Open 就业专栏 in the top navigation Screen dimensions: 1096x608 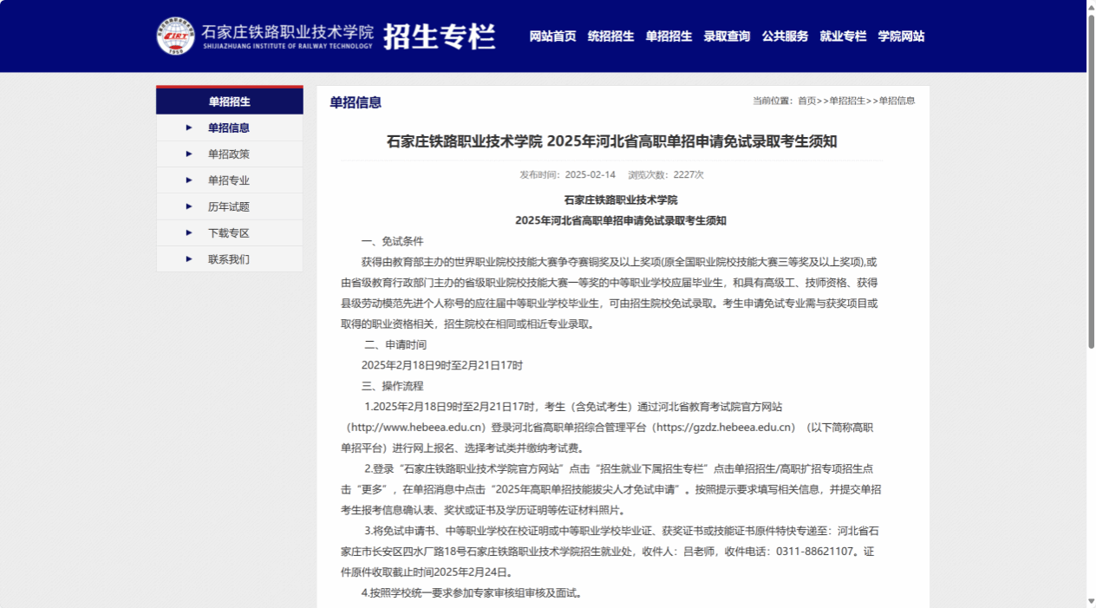[843, 36]
